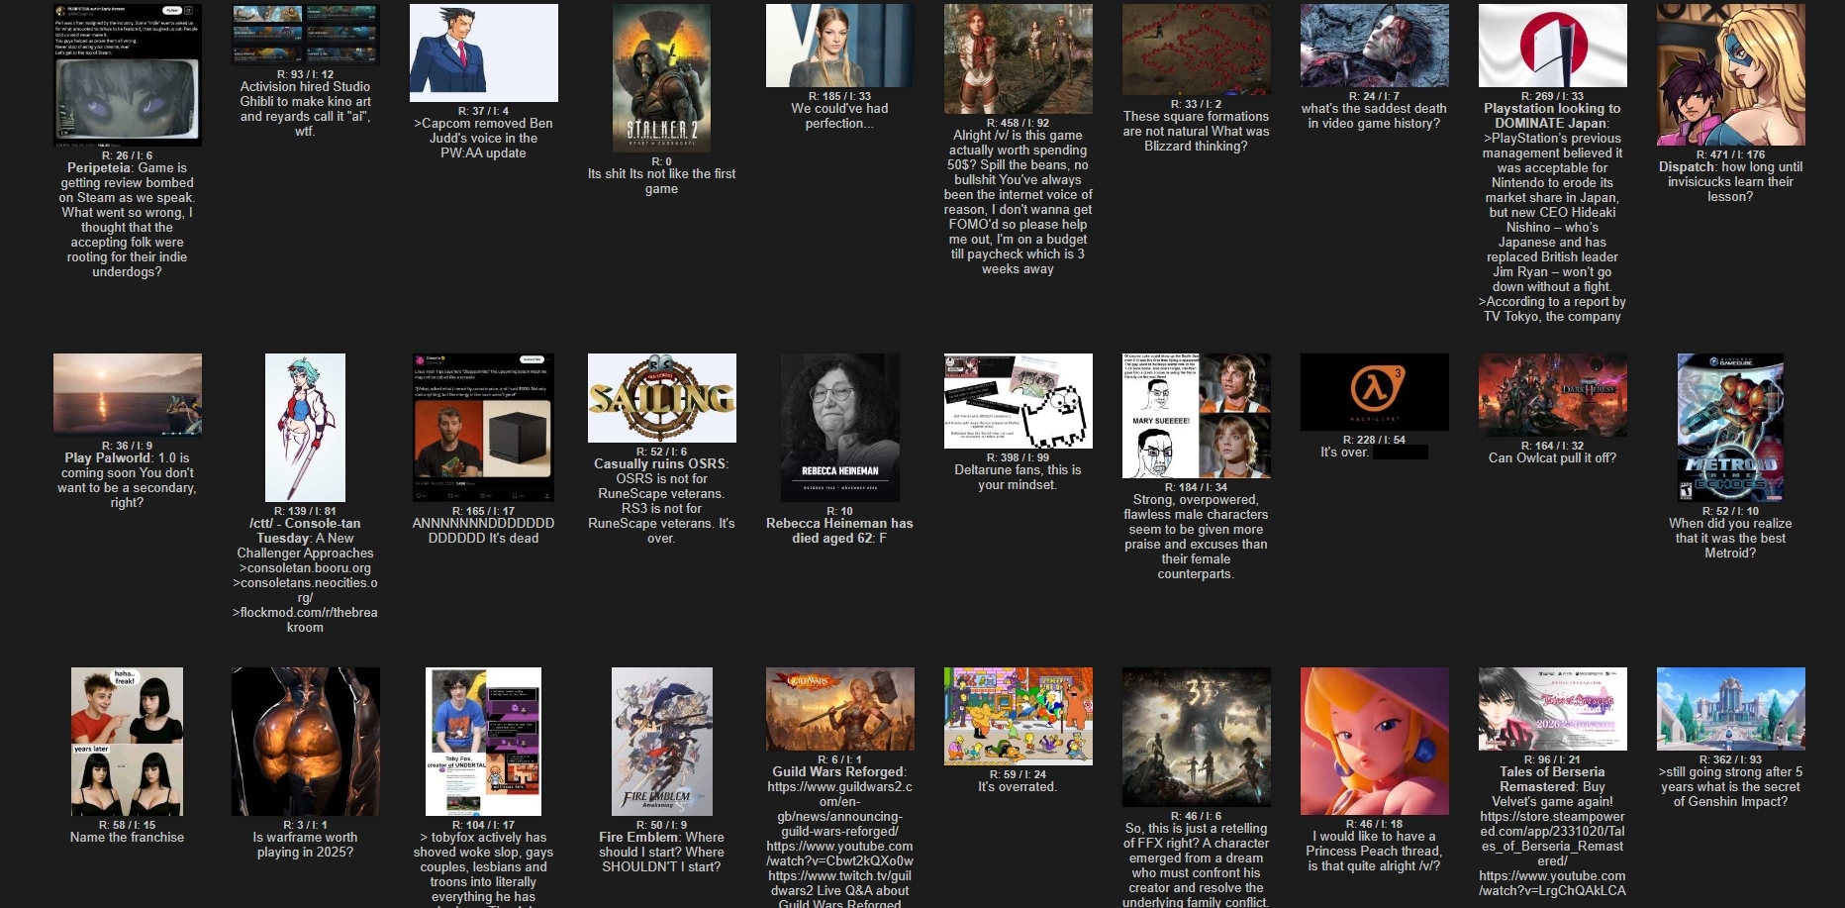Image resolution: width=1845 pixels, height=908 pixels.
Task: Click the Rebecca Heineman portrait thumbnail
Action: (x=840, y=428)
